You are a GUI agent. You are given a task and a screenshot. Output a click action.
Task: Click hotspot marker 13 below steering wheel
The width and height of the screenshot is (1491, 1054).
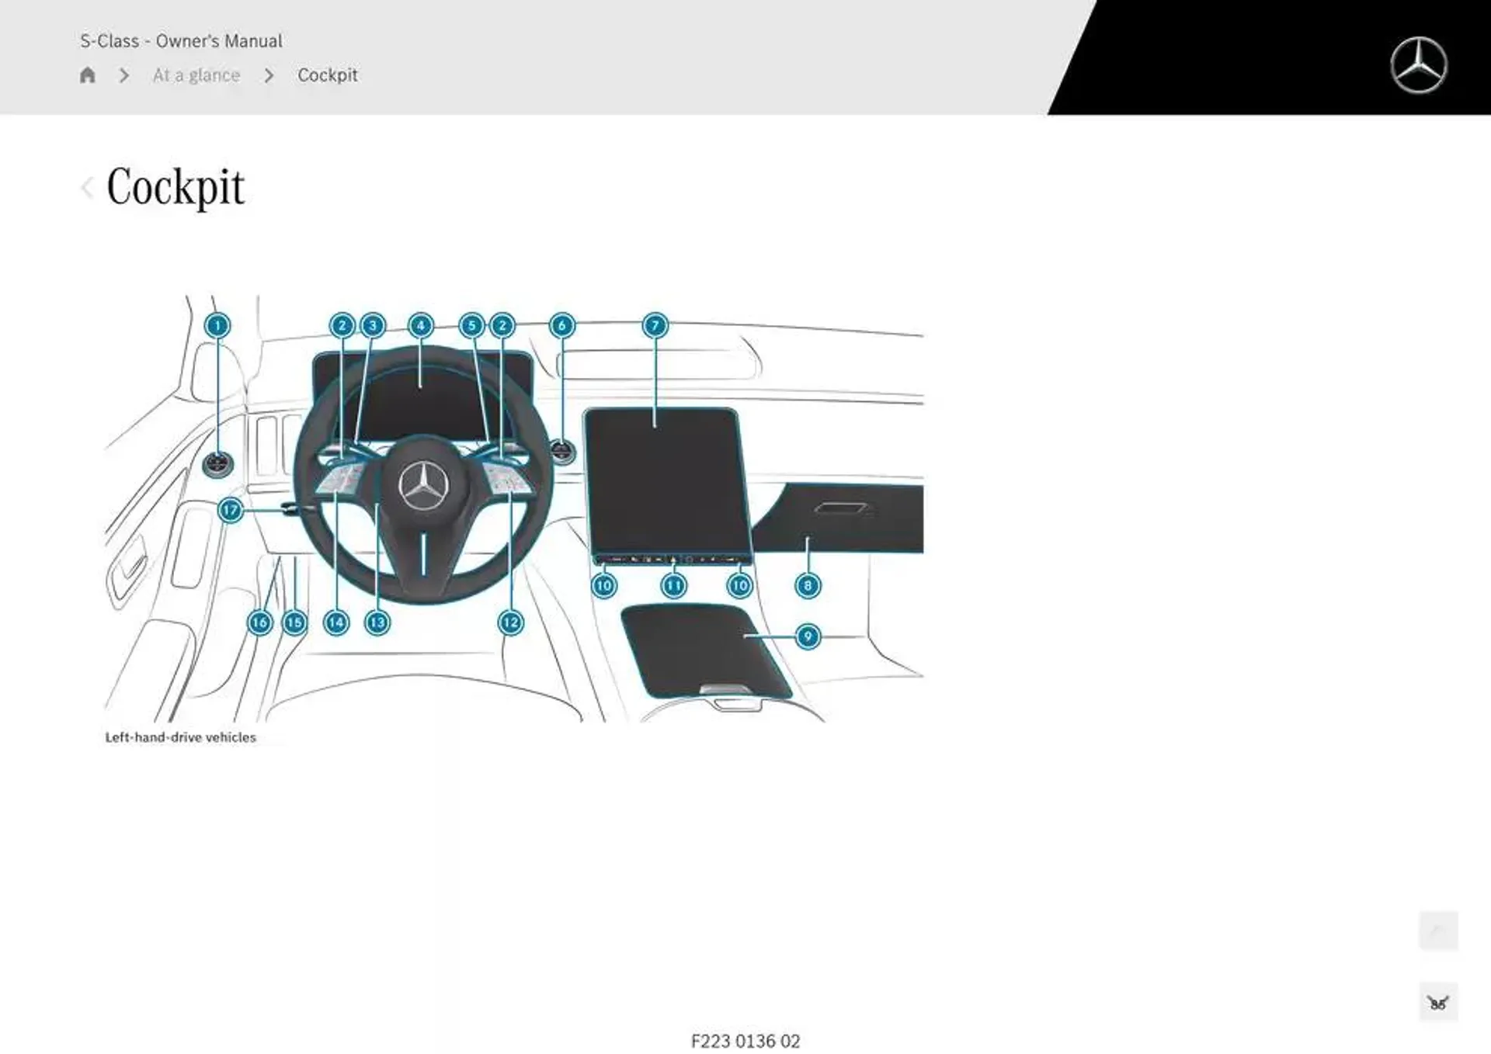(377, 622)
